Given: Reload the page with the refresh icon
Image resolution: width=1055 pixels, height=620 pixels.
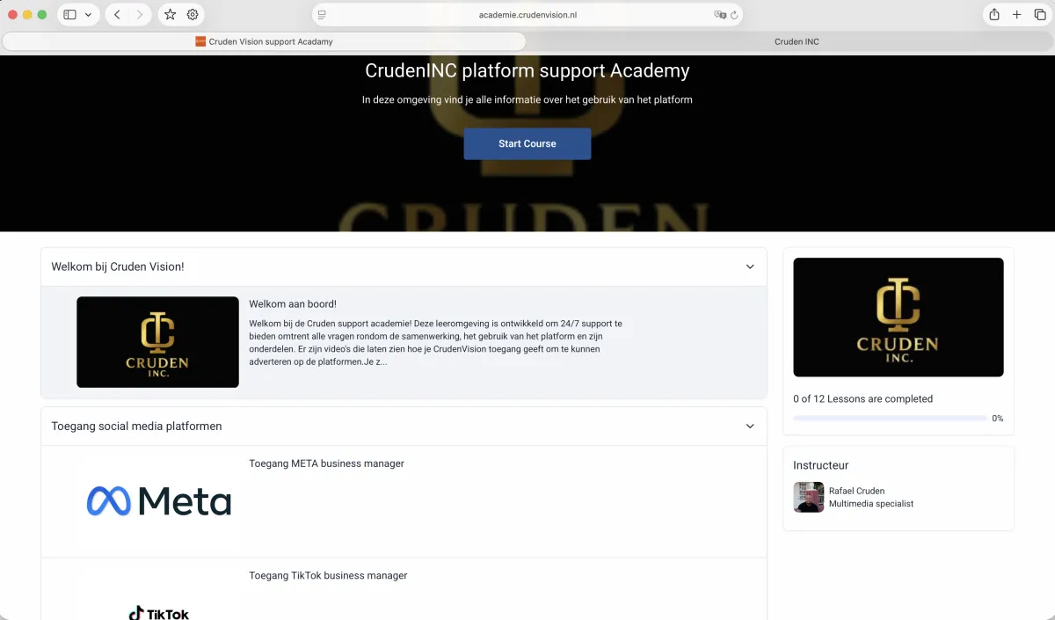Looking at the screenshot, I should click(734, 15).
